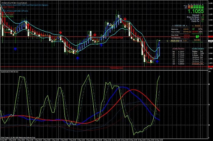Click the Stoch indicator label in the lower subwindow
The image size is (213, 141).
(10, 72)
